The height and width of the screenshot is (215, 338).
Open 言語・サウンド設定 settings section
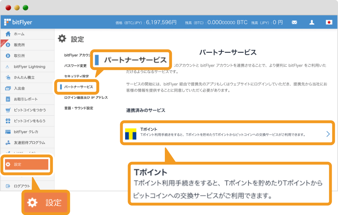click(x=79, y=108)
